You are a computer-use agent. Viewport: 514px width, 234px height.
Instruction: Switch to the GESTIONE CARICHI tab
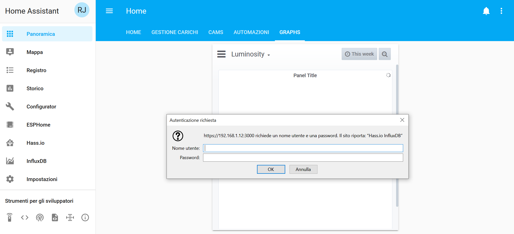point(175,32)
